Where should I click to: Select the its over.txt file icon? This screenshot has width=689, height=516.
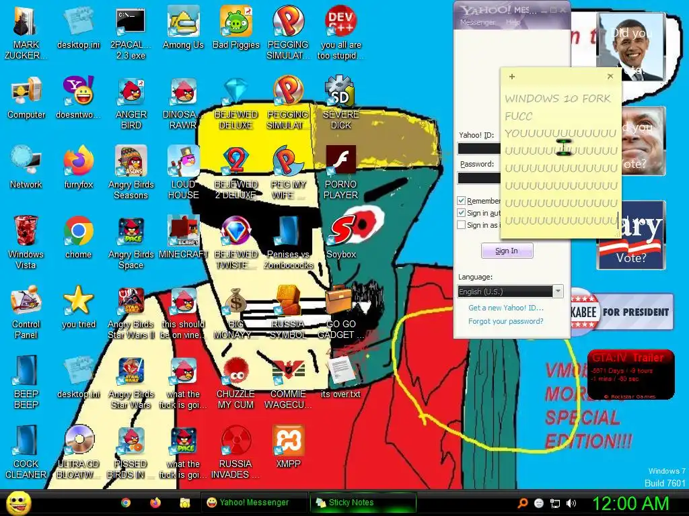click(340, 377)
